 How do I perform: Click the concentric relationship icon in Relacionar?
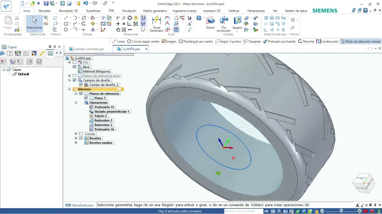click(130, 18)
